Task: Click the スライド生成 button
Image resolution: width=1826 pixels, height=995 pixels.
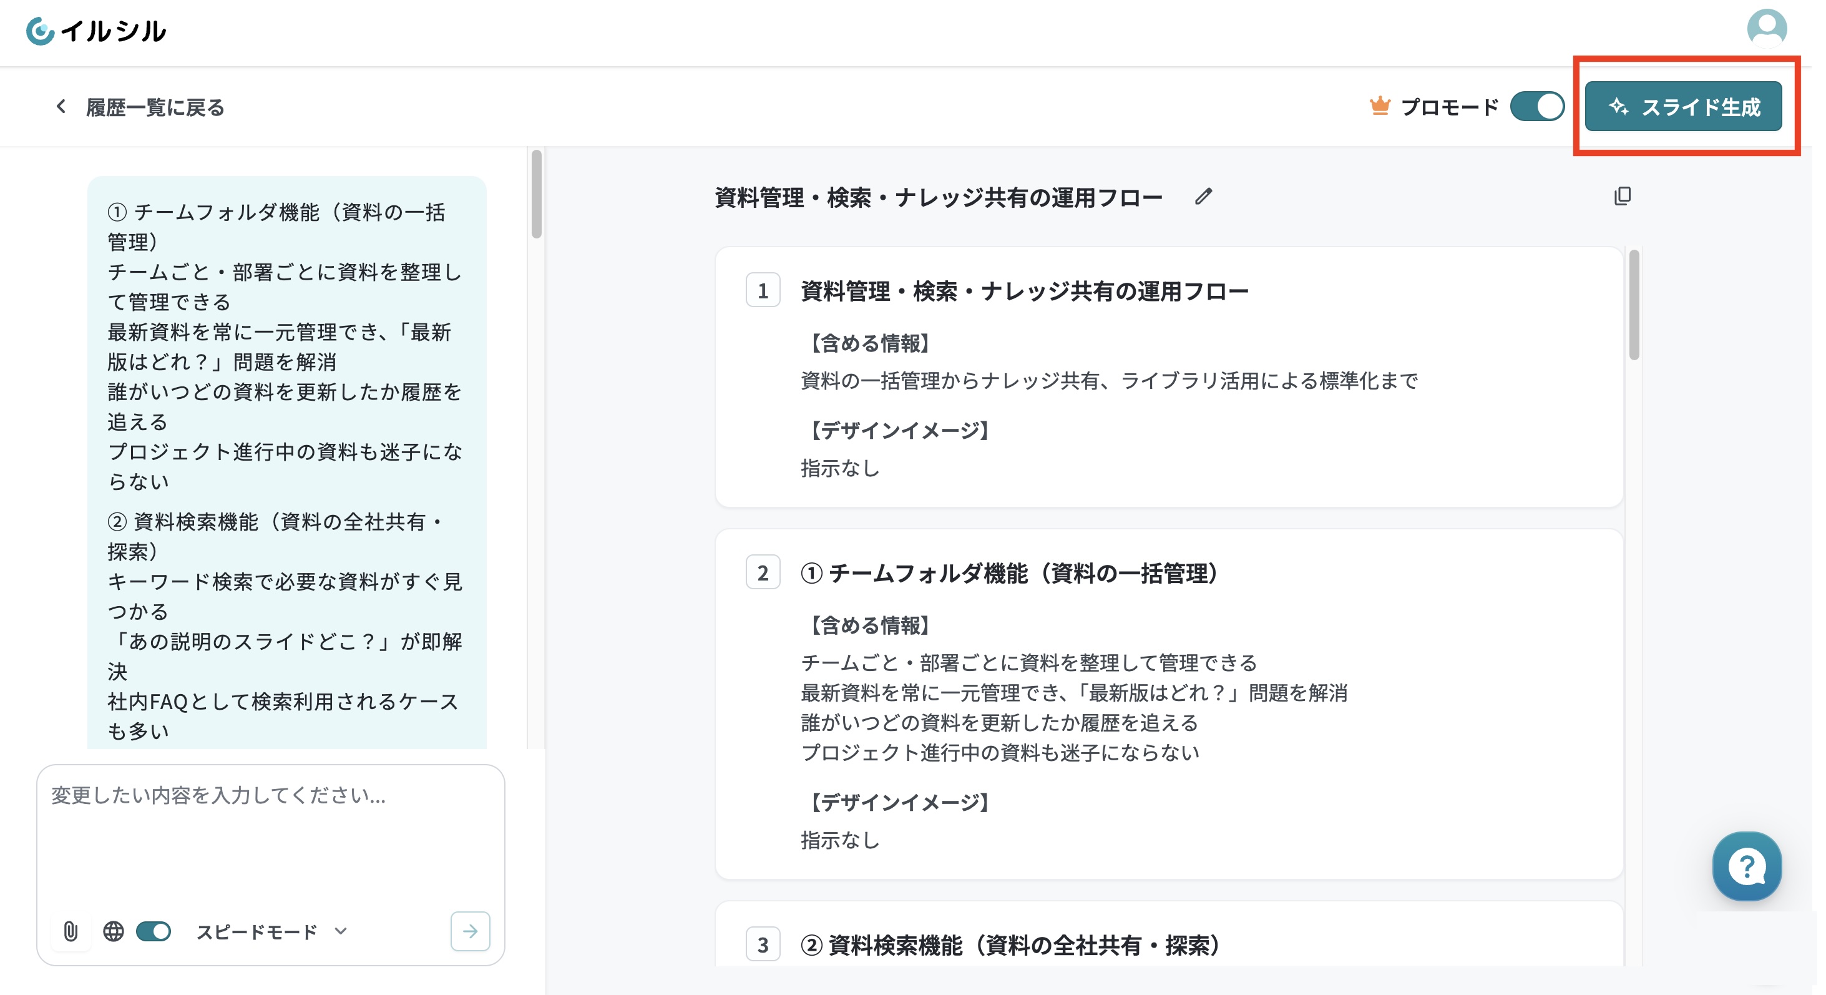Action: coord(1683,106)
